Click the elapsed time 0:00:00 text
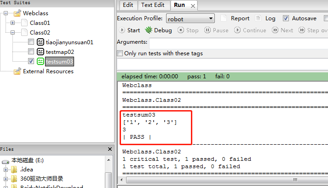The width and height of the screenshot is (328, 188). [150, 76]
